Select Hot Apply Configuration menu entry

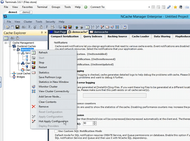tap(53, 121)
